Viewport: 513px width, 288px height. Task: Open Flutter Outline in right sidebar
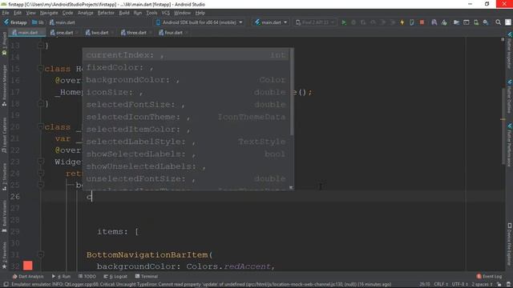(x=509, y=96)
